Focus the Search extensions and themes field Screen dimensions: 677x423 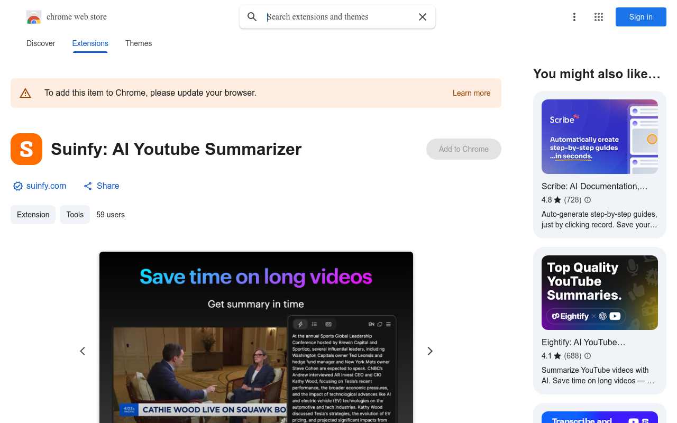(x=337, y=17)
